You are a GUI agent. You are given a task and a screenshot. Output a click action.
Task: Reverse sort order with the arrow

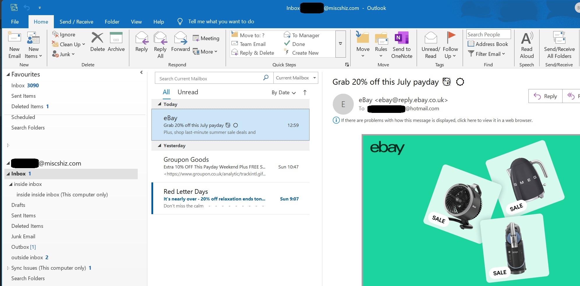(305, 93)
